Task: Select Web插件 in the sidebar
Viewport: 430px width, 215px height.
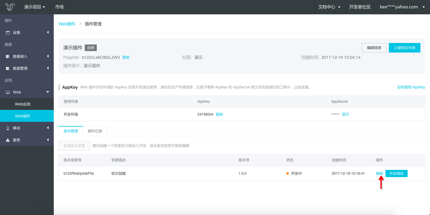Action: [27, 116]
